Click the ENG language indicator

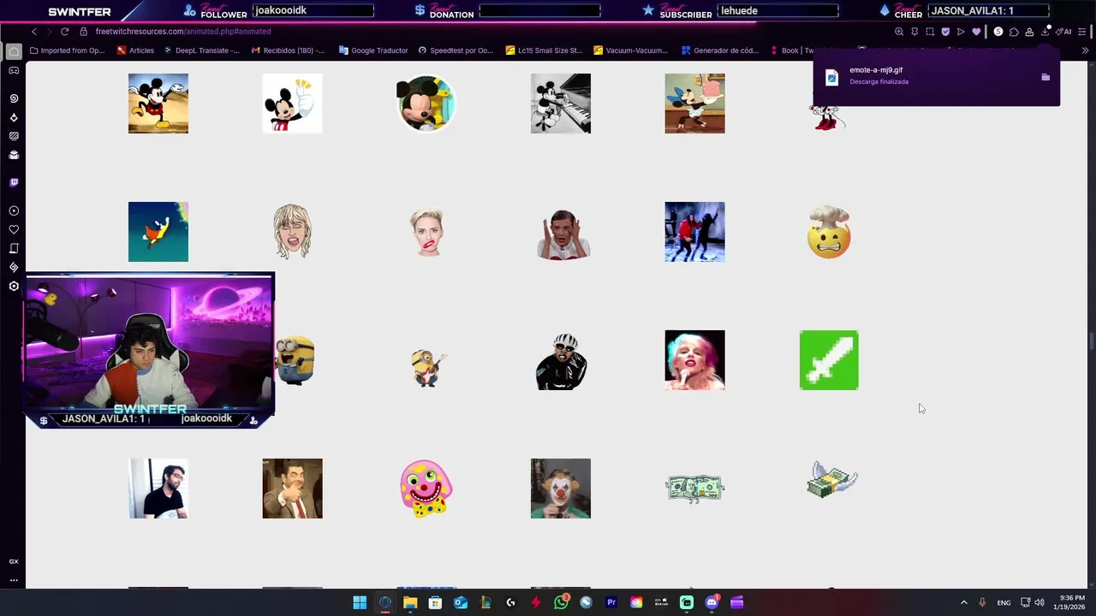1004,602
